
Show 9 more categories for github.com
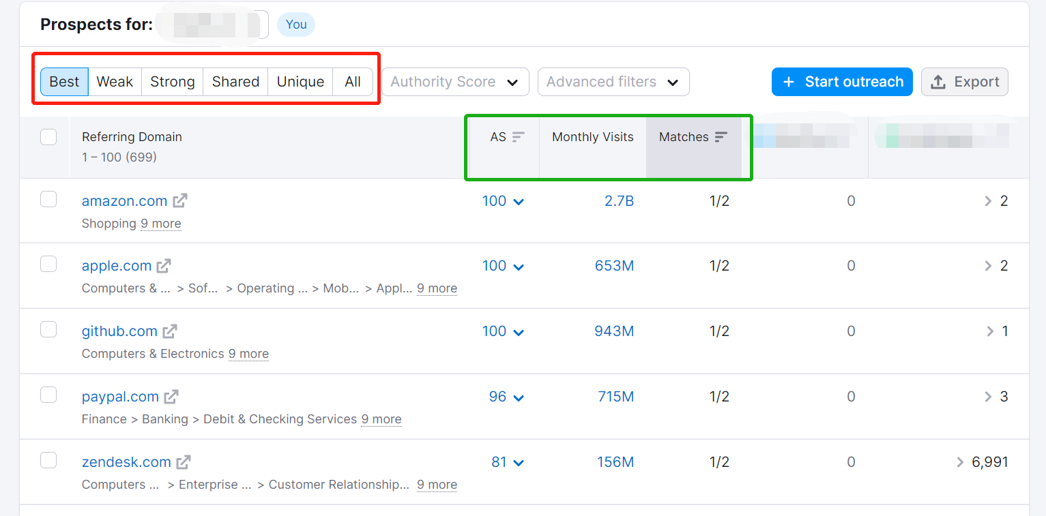pos(248,354)
